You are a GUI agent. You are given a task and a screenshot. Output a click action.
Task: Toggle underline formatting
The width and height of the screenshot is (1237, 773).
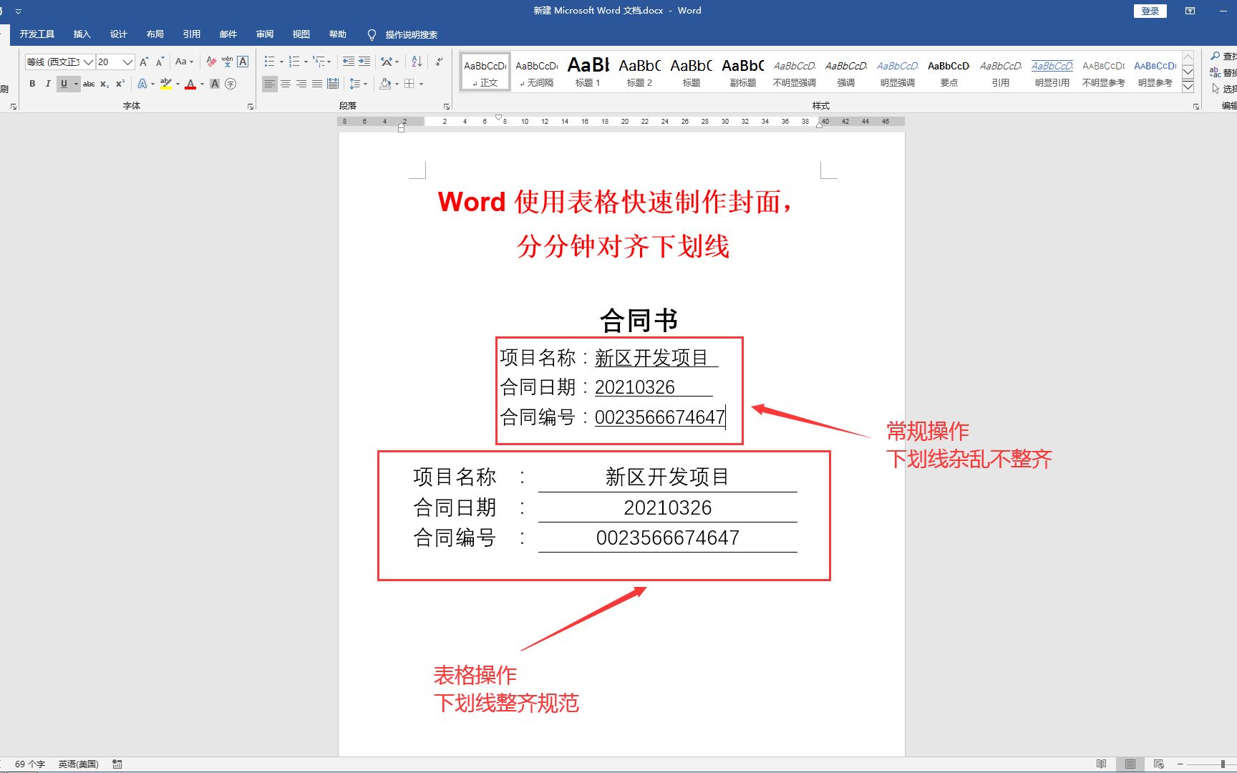coord(64,84)
